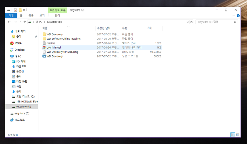Minimize the easystore (E:) window
The height and width of the screenshot is (144, 247).
pyautogui.click(x=217, y=10)
